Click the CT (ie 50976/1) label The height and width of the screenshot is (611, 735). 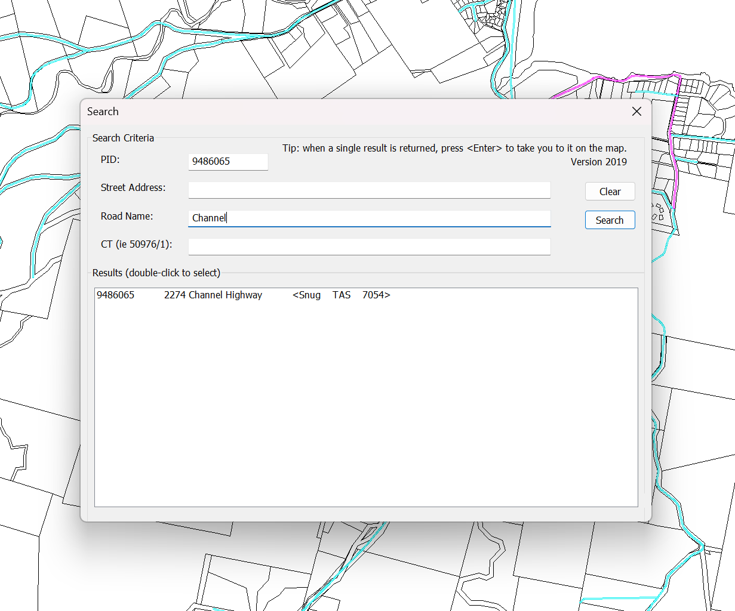click(136, 244)
